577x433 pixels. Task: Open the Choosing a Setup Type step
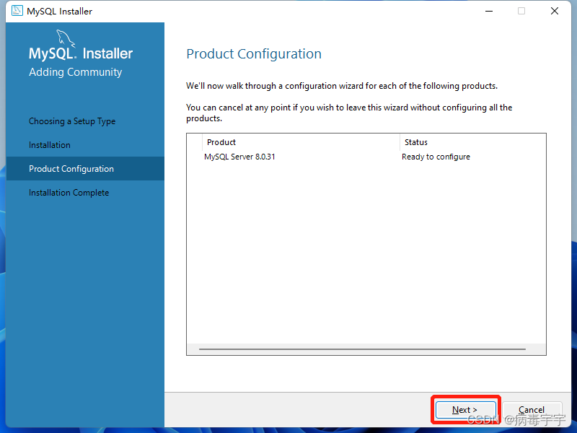[72, 121]
